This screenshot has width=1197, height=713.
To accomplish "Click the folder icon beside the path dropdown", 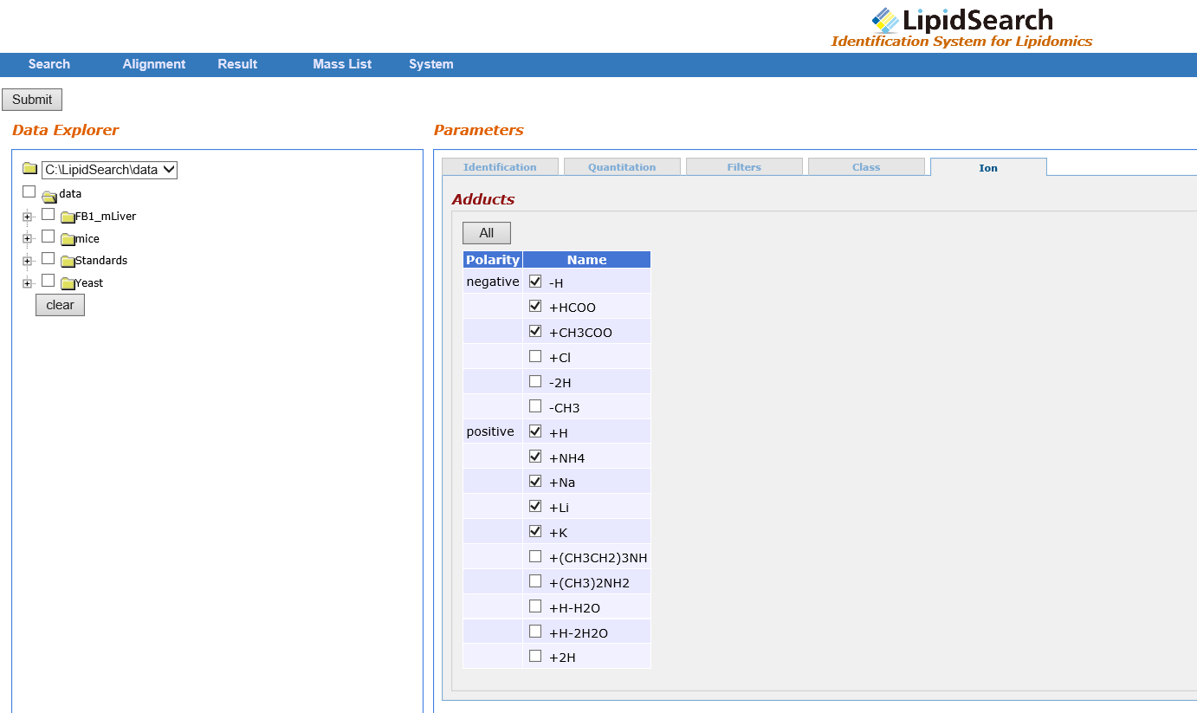I will 30,169.
